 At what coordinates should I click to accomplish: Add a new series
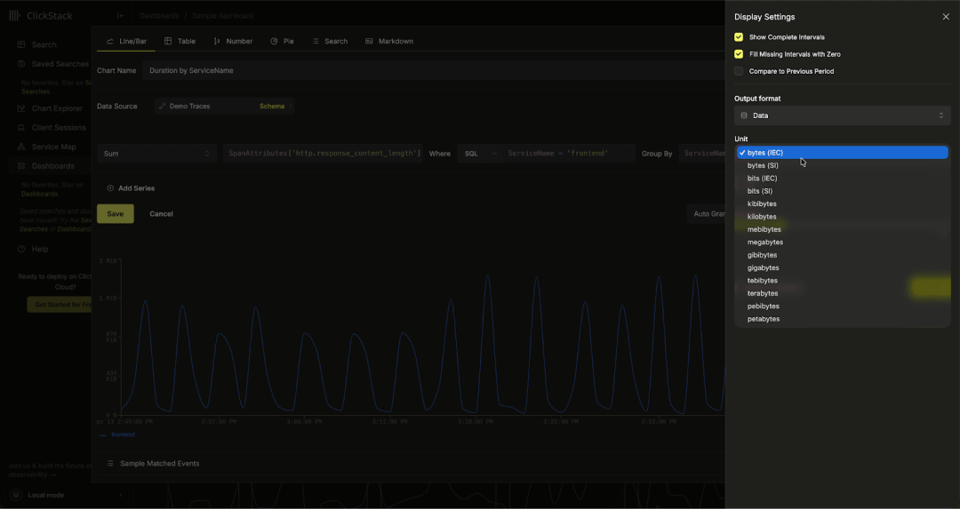(131, 188)
